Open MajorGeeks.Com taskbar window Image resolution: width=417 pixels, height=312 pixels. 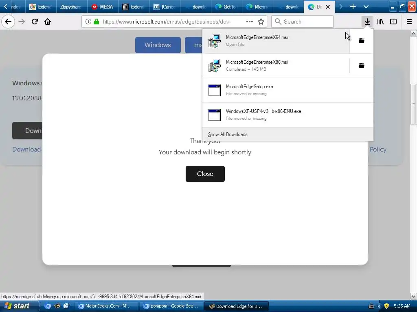tap(106, 306)
